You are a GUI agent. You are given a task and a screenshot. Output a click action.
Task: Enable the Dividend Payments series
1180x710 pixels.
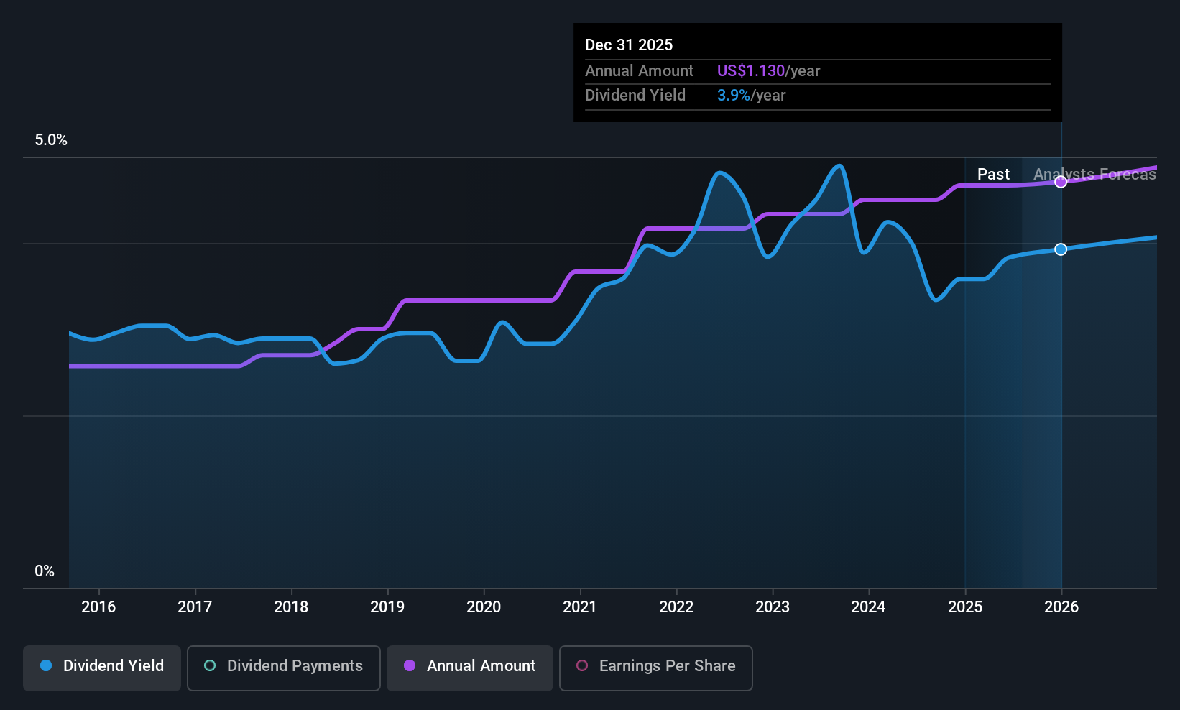[284, 668]
